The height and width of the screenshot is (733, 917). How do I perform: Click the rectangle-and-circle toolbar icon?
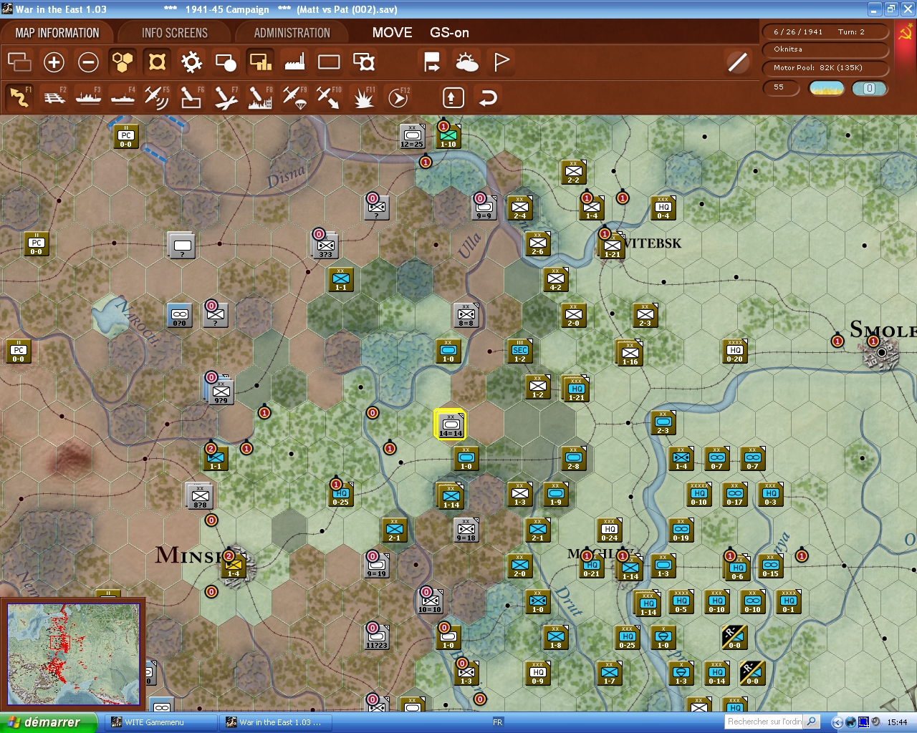[226, 62]
